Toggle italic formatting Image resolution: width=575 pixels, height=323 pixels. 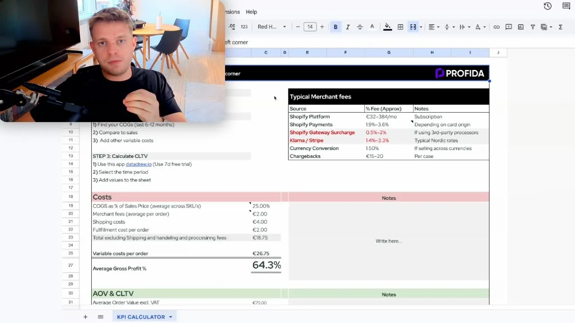[x=348, y=27]
